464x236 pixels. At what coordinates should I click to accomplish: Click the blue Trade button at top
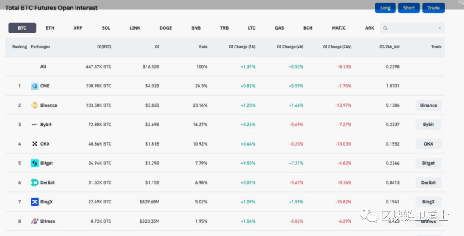433,8
